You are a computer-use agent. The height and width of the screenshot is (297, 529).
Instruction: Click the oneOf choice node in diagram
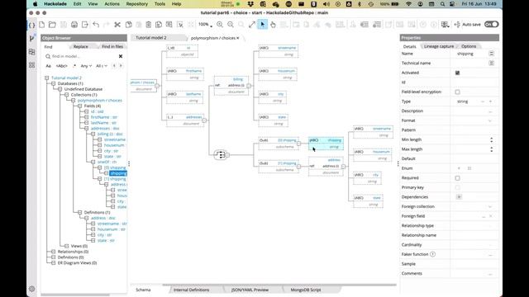point(221,154)
